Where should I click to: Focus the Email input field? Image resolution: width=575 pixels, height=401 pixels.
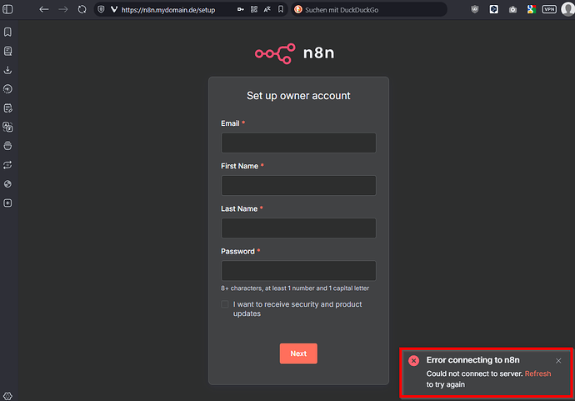(298, 143)
